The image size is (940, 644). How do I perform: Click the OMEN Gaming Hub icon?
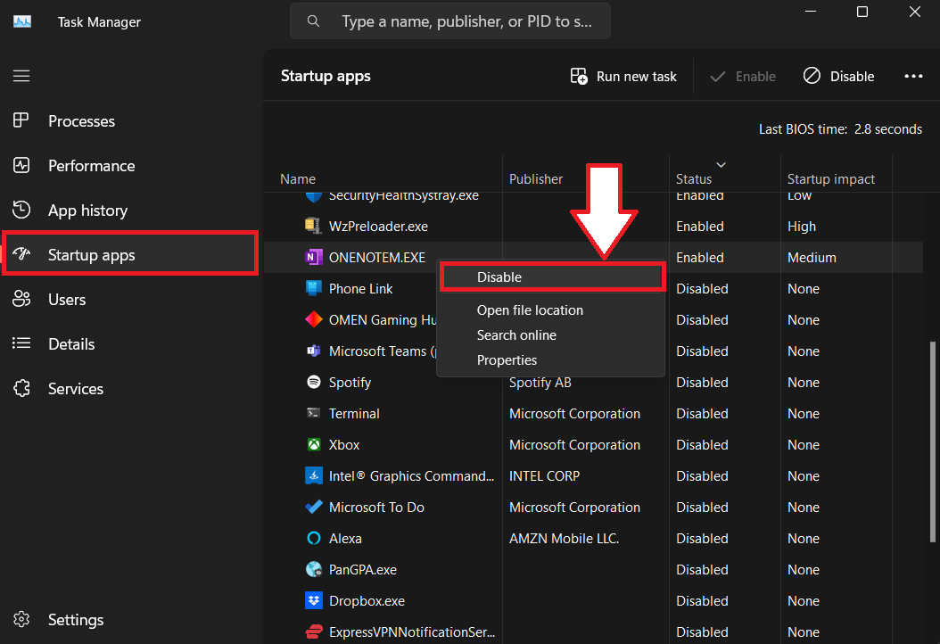tap(314, 319)
